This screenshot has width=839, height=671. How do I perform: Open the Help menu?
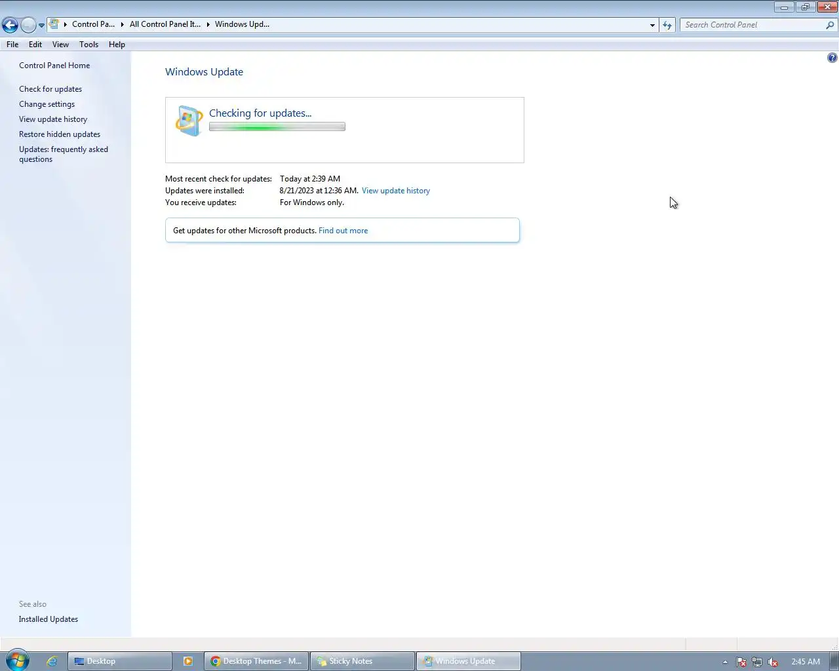(x=117, y=45)
